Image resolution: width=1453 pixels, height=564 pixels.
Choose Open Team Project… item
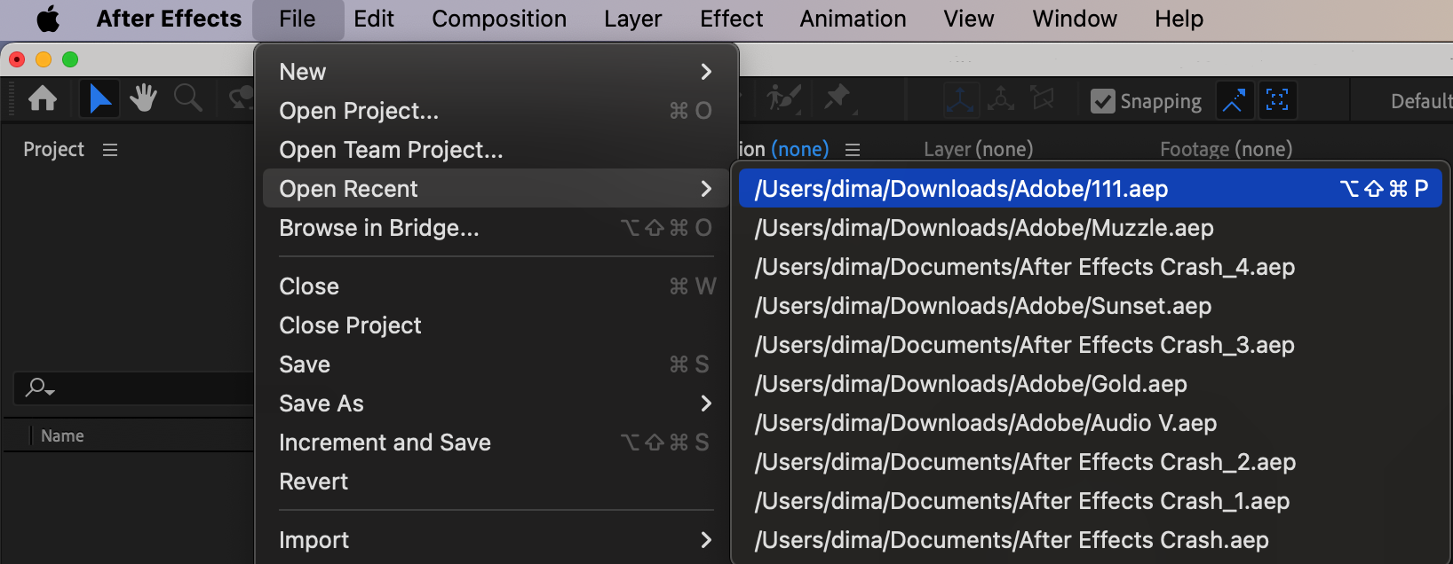[x=496, y=150]
